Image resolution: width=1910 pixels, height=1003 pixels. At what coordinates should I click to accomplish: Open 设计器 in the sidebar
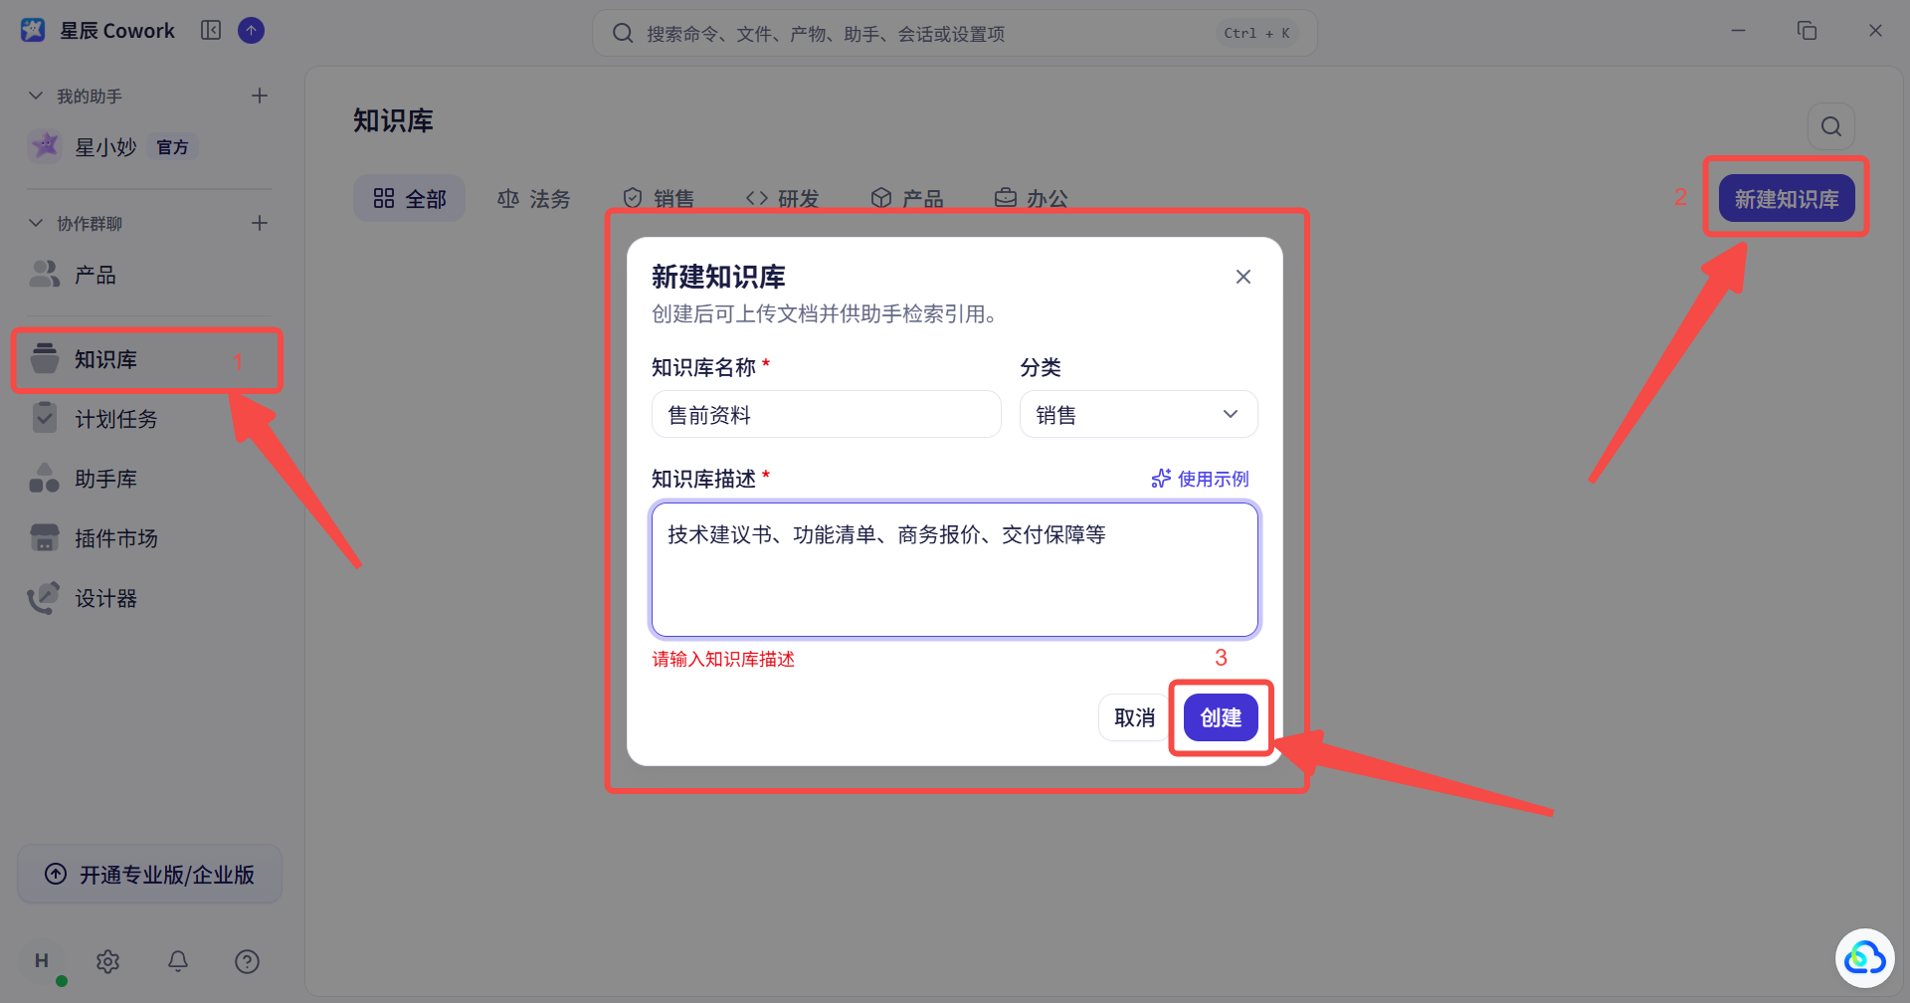click(x=149, y=598)
